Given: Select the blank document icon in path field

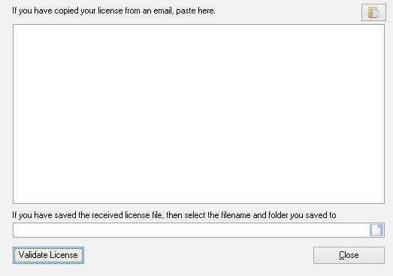Looking at the screenshot, I should 376,230.
